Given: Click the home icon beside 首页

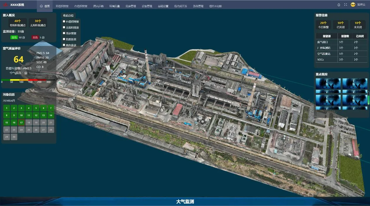Looking at the screenshot, I should [x=41, y=6].
